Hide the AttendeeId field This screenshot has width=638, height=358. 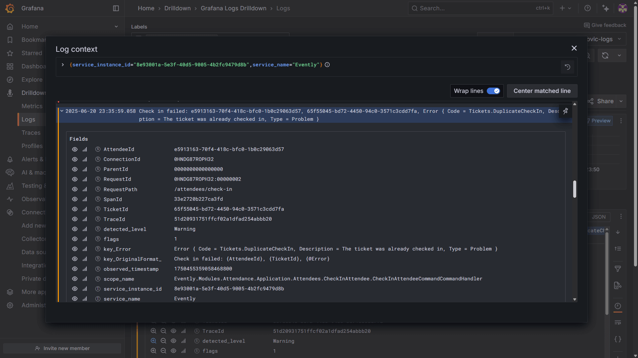pos(74,149)
